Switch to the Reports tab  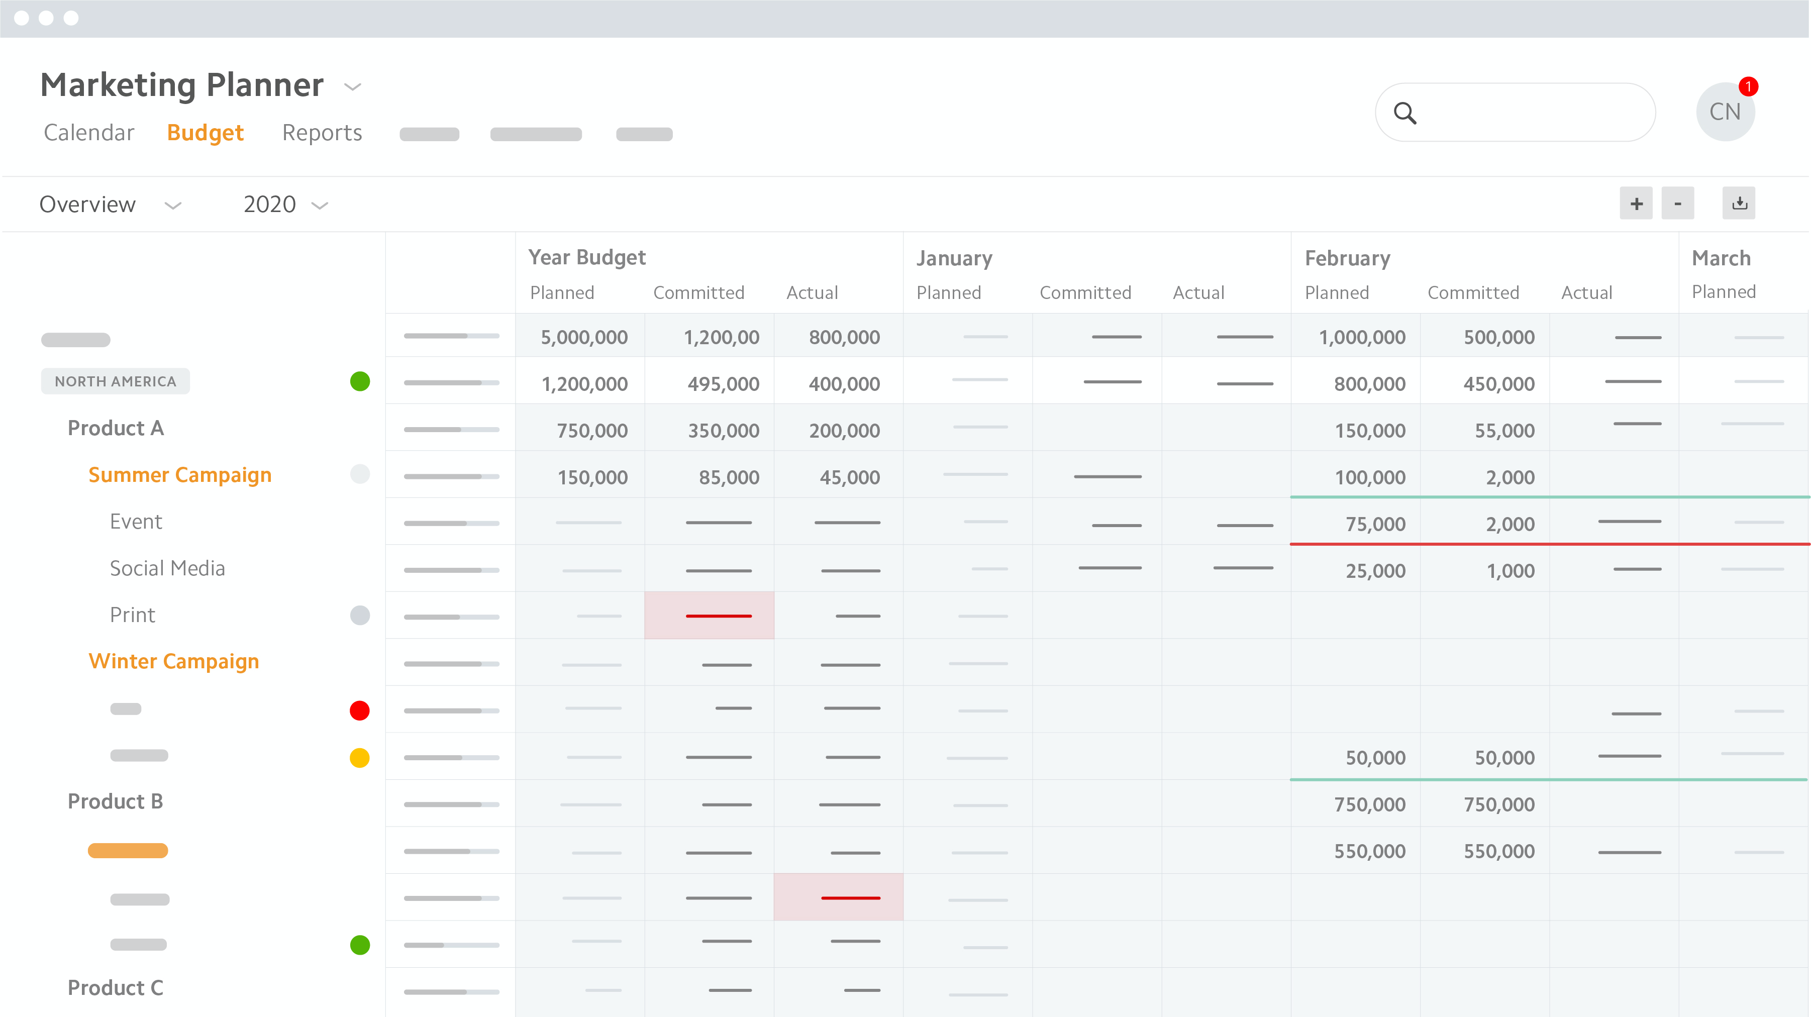[322, 133]
